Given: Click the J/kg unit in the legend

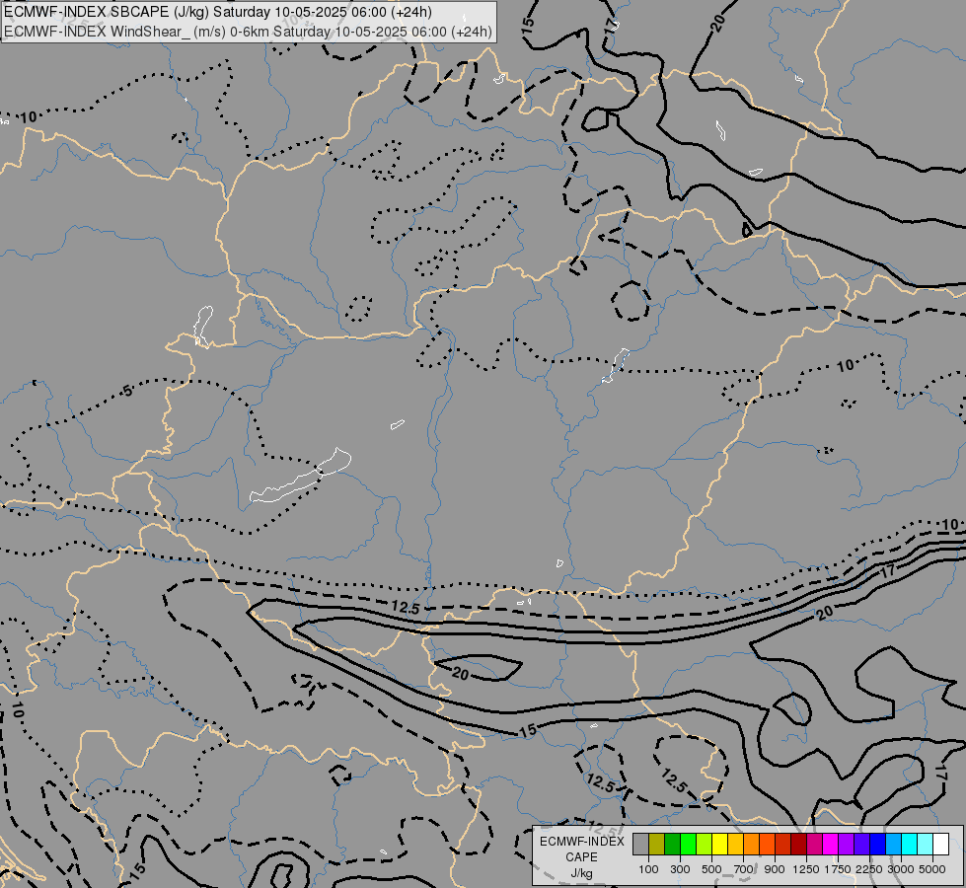Looking at the screenshot, I should click(581, 873).
